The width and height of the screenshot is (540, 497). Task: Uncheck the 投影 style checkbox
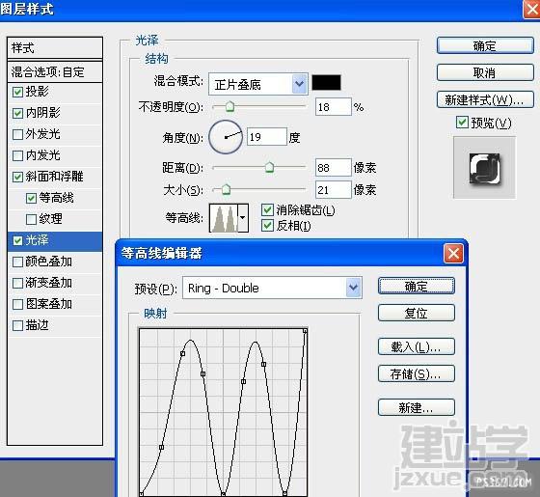click(17, 92)
